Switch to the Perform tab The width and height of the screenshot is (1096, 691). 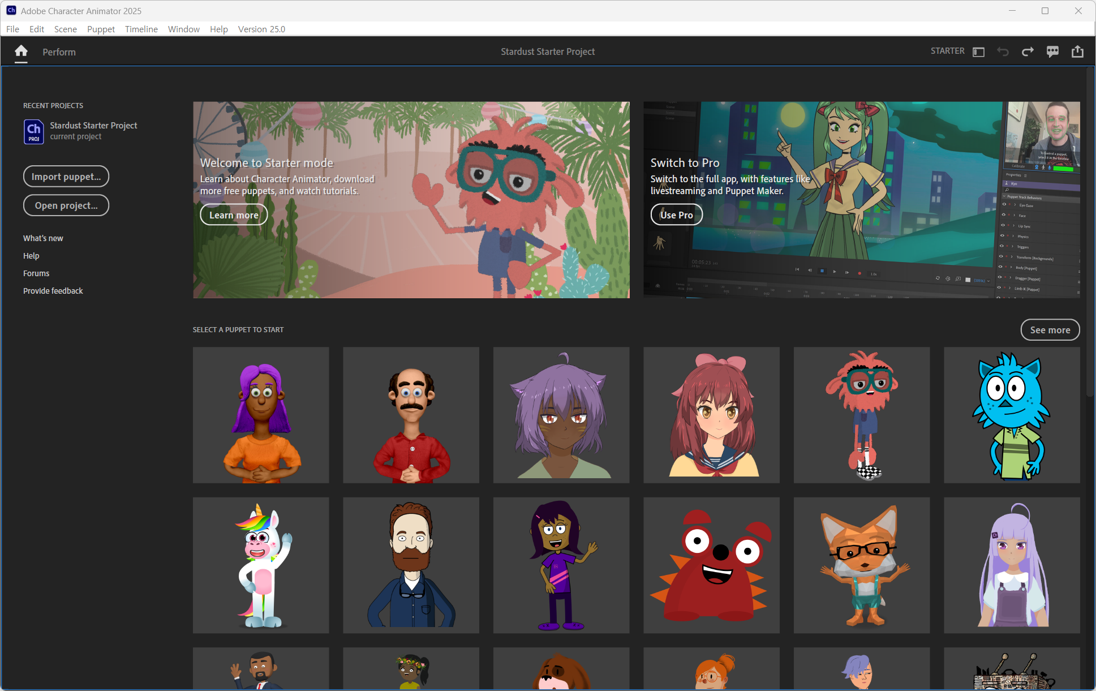tap(59, 52)
